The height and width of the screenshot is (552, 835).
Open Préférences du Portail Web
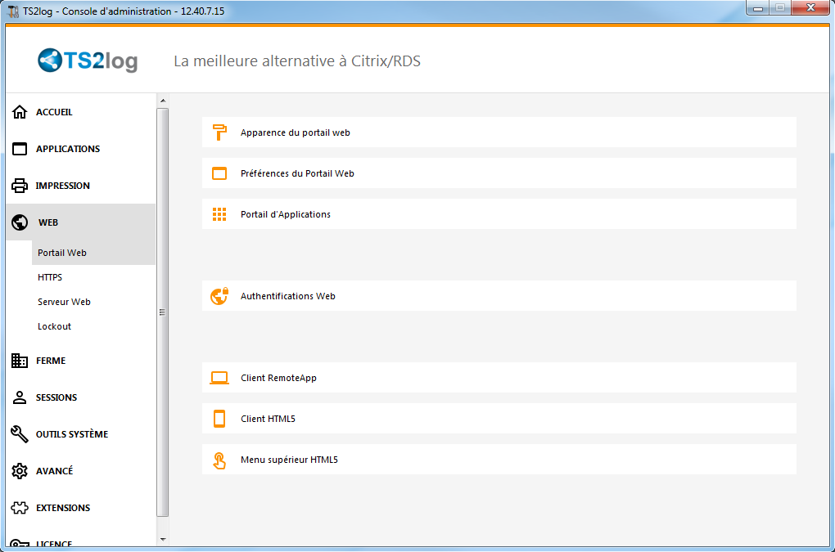point(499,173)
